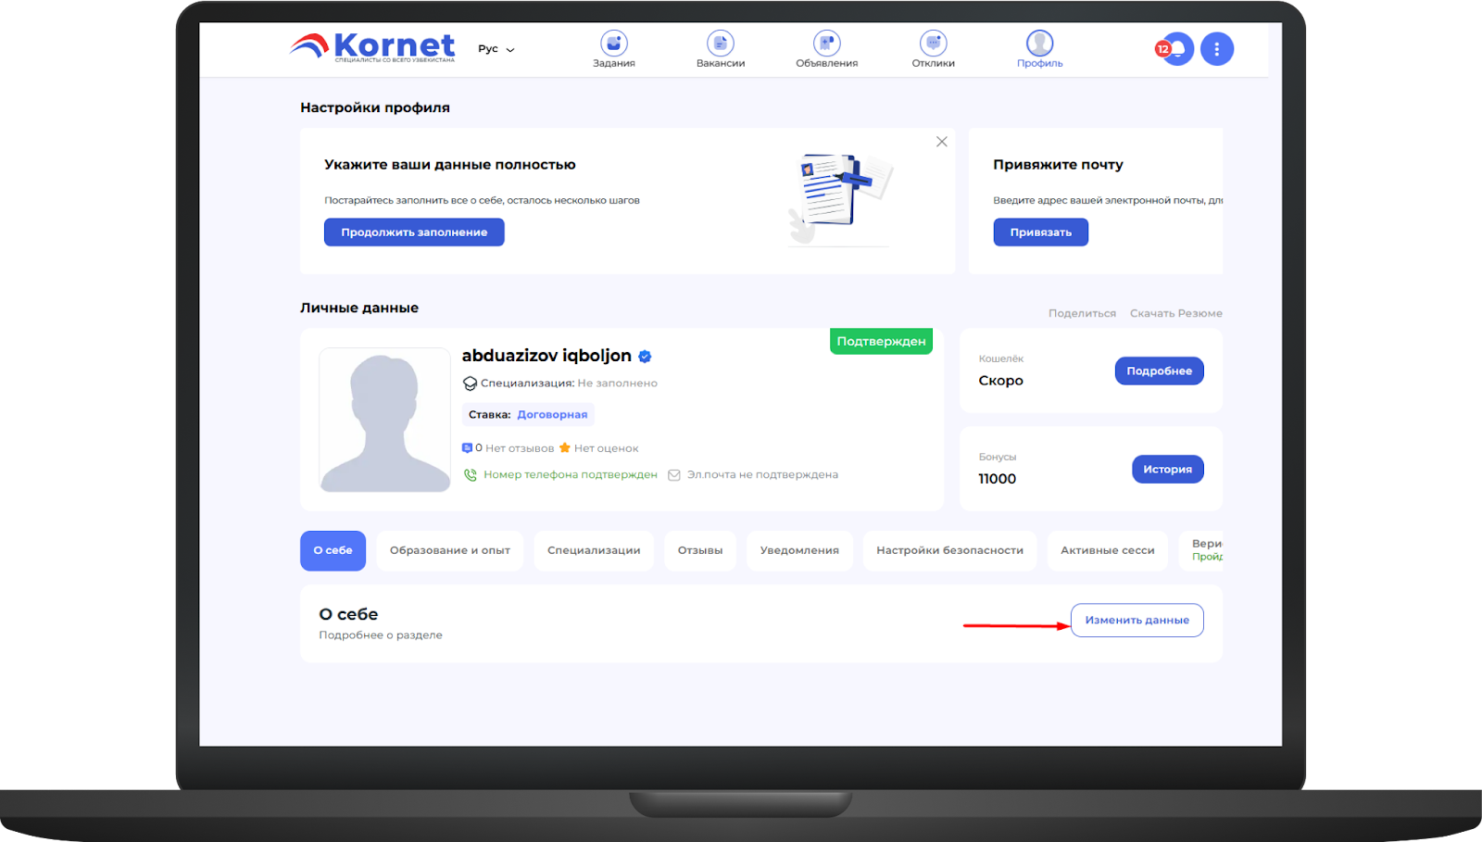Close the profile completion banner

941,142
